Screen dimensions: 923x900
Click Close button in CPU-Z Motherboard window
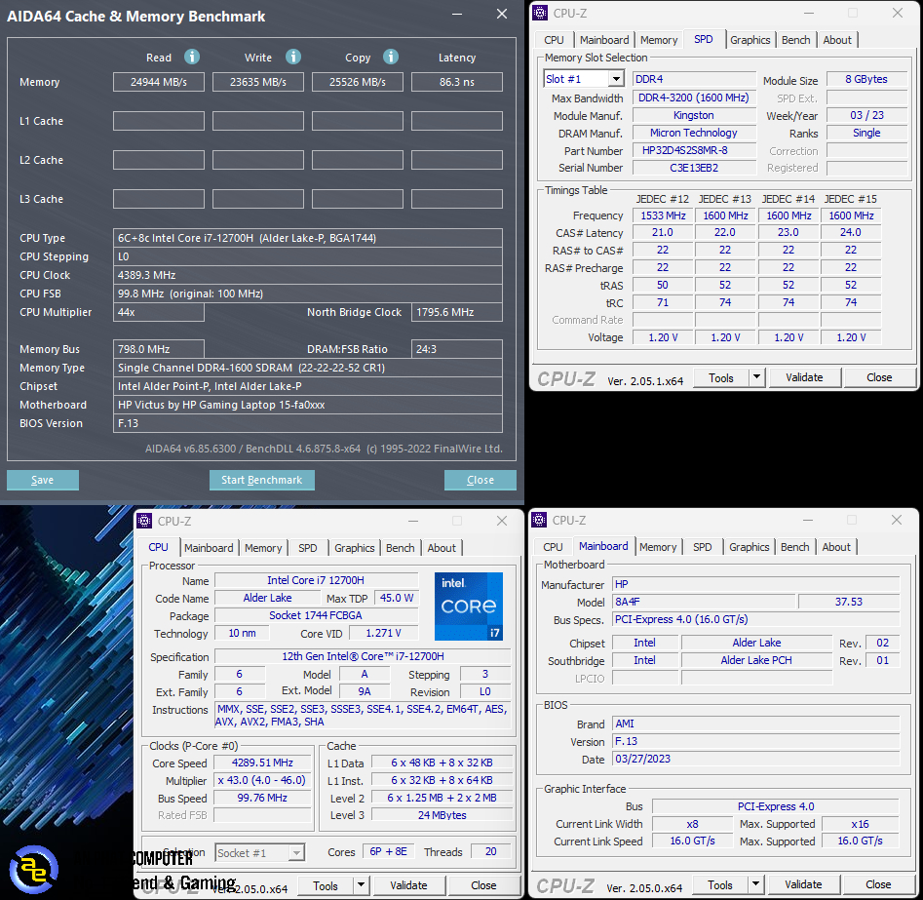[x=878, y=884]
